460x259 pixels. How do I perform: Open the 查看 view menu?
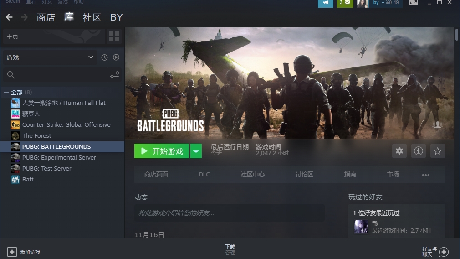tap(31, 2)
